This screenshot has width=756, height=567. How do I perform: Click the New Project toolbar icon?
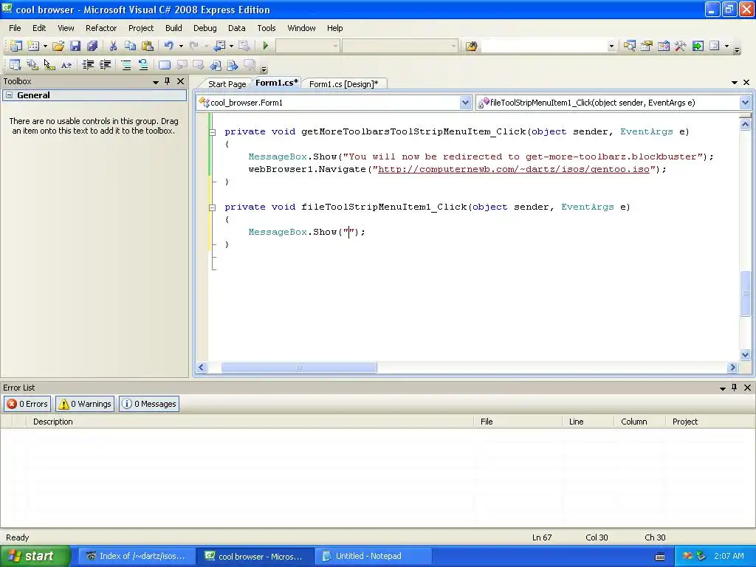coord(16,46)
